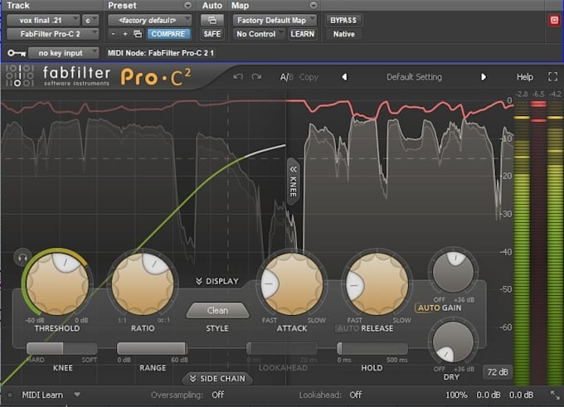Toggle Auto Release on
The width and height of the screenshot is (564, 407).
pos(347,328)
